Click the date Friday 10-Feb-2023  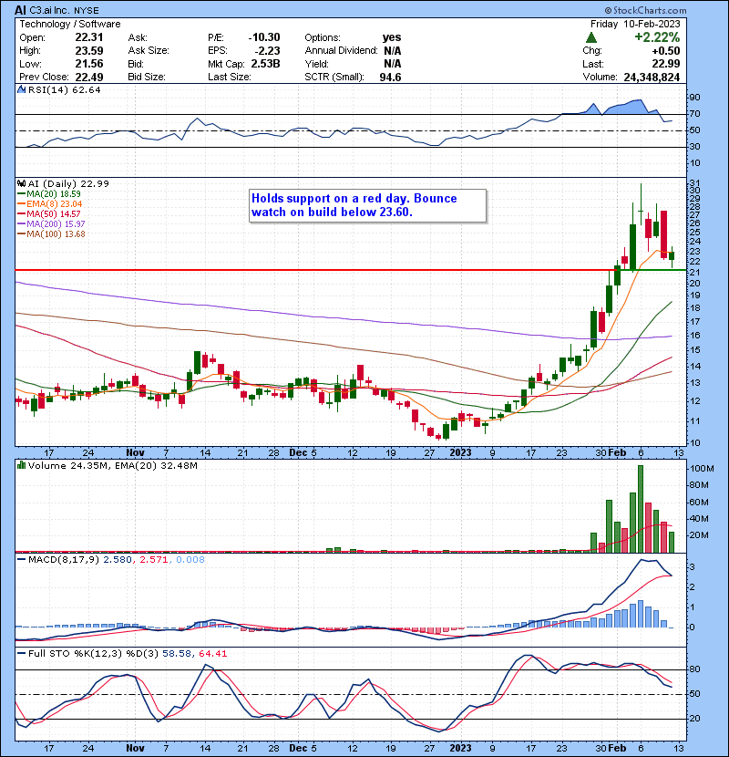pos(635,24)
